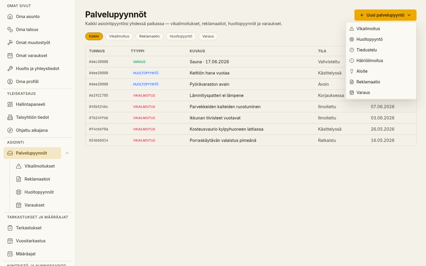
Task: Click the calendar icon beside Varaus in dropdown
Action: click(x=352, y=93)
